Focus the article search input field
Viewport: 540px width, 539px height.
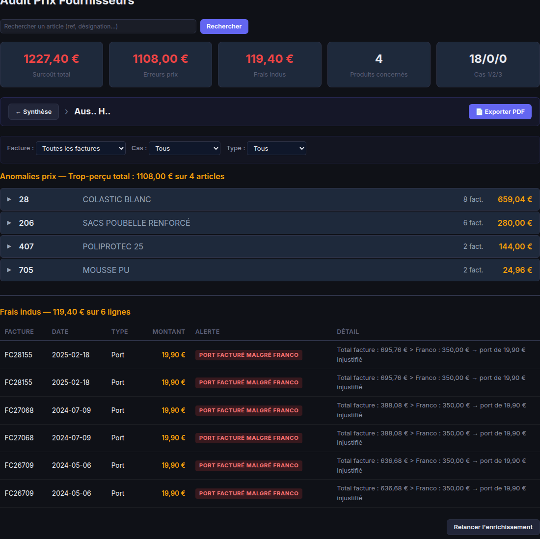pyautogui.click(x=98, y=27)
